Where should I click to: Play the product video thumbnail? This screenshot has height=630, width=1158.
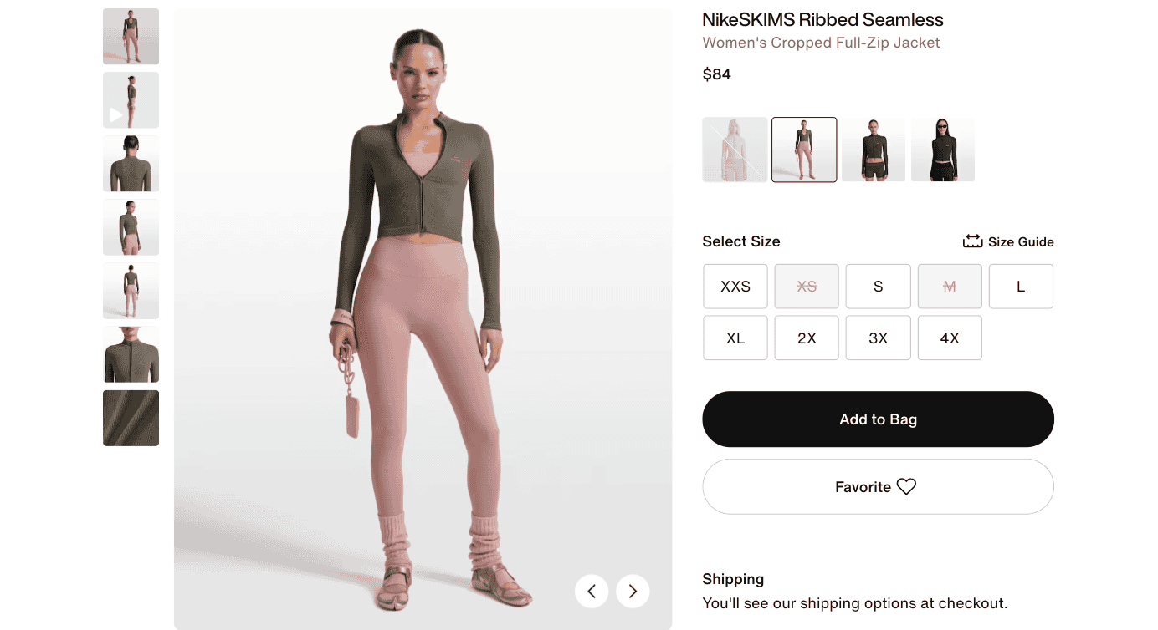pyautogui.click(x=131, y=99)
